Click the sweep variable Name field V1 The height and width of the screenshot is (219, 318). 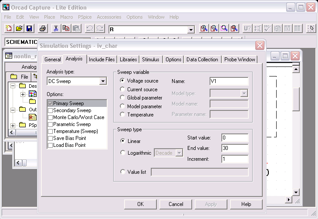229,81
